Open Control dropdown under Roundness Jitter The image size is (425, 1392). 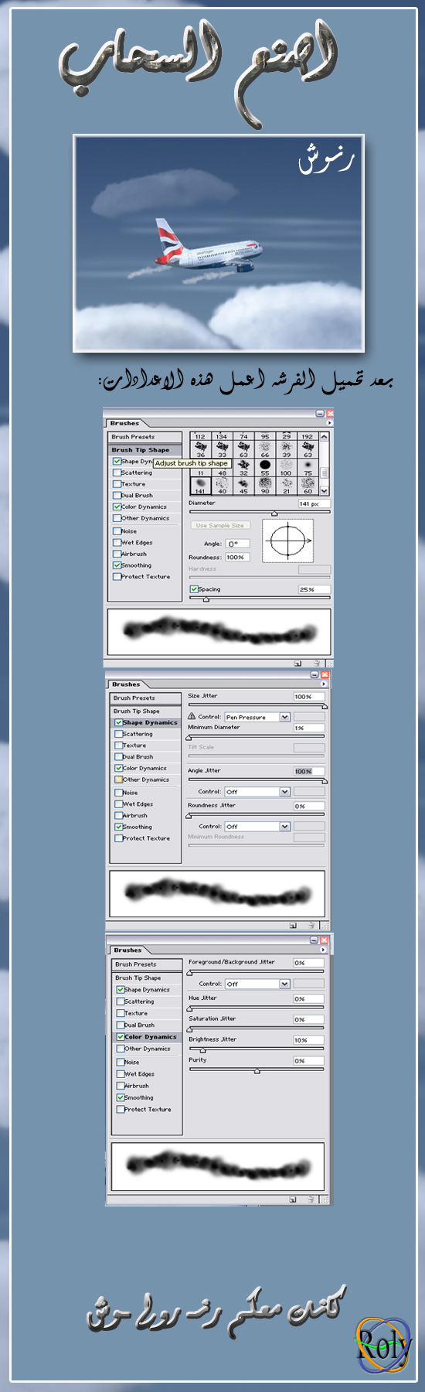284,827
